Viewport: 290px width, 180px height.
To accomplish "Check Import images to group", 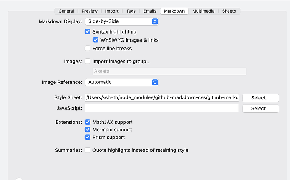I will [x=88, y=61].
